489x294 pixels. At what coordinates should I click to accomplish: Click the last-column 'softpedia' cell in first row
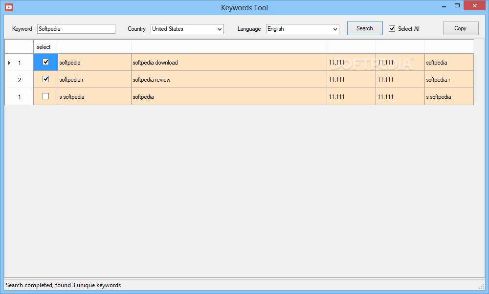pyautogui.click(x=449, y=63)
